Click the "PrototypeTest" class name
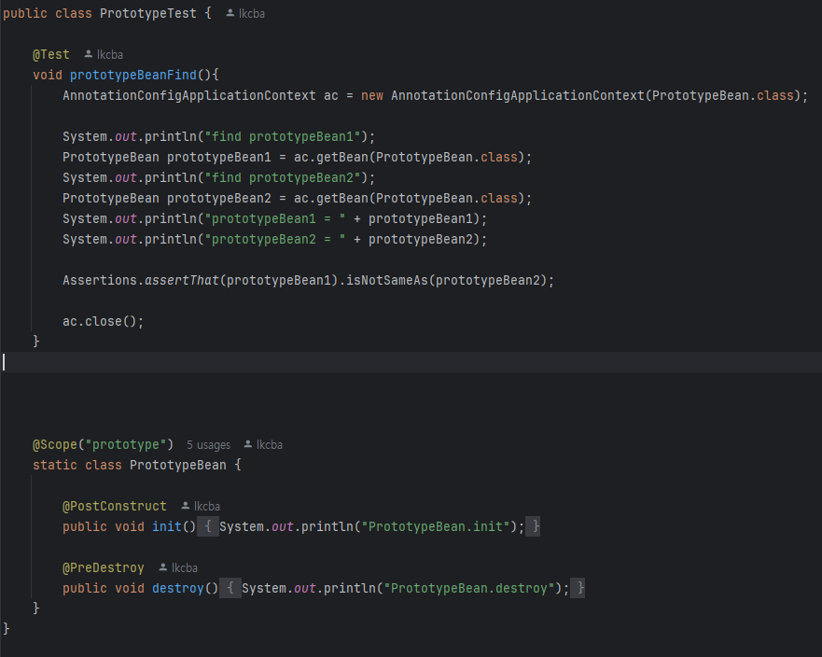The height and width of the screenshot is (657, 822). [x=148, y=14]
